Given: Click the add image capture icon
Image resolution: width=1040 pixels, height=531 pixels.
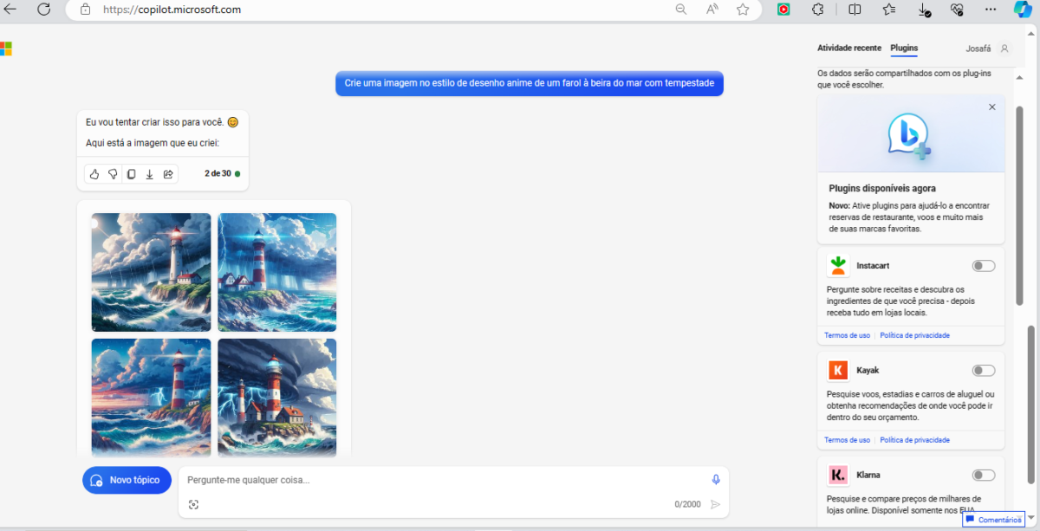Looking at the screenshot, I should [193, 504].
